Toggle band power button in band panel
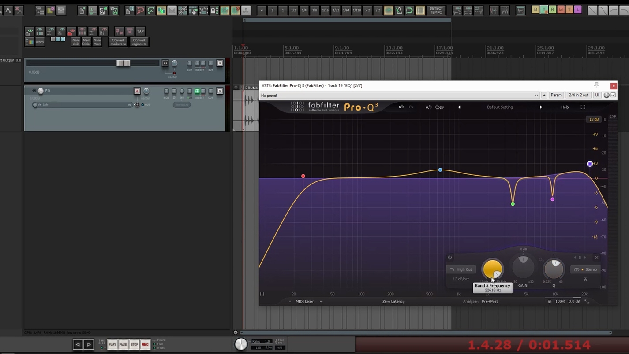629x354 pixels. [x=450, y=258]
